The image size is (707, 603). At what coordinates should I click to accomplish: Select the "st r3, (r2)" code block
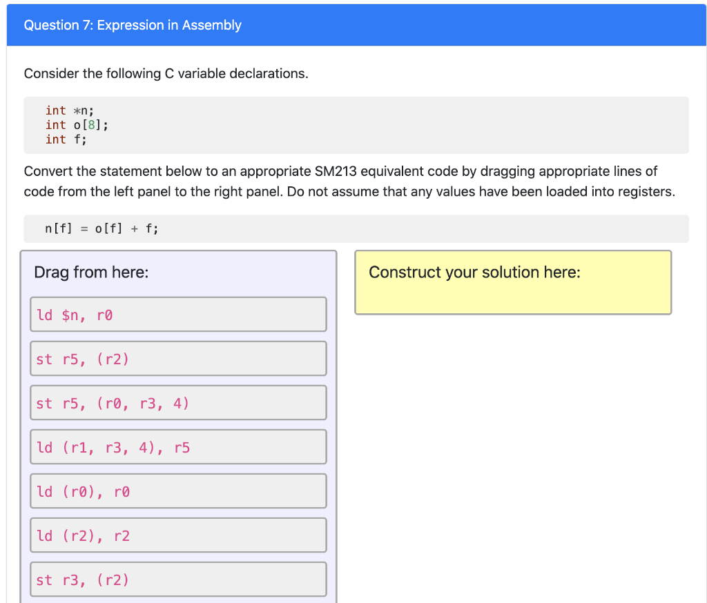[177, 579]
